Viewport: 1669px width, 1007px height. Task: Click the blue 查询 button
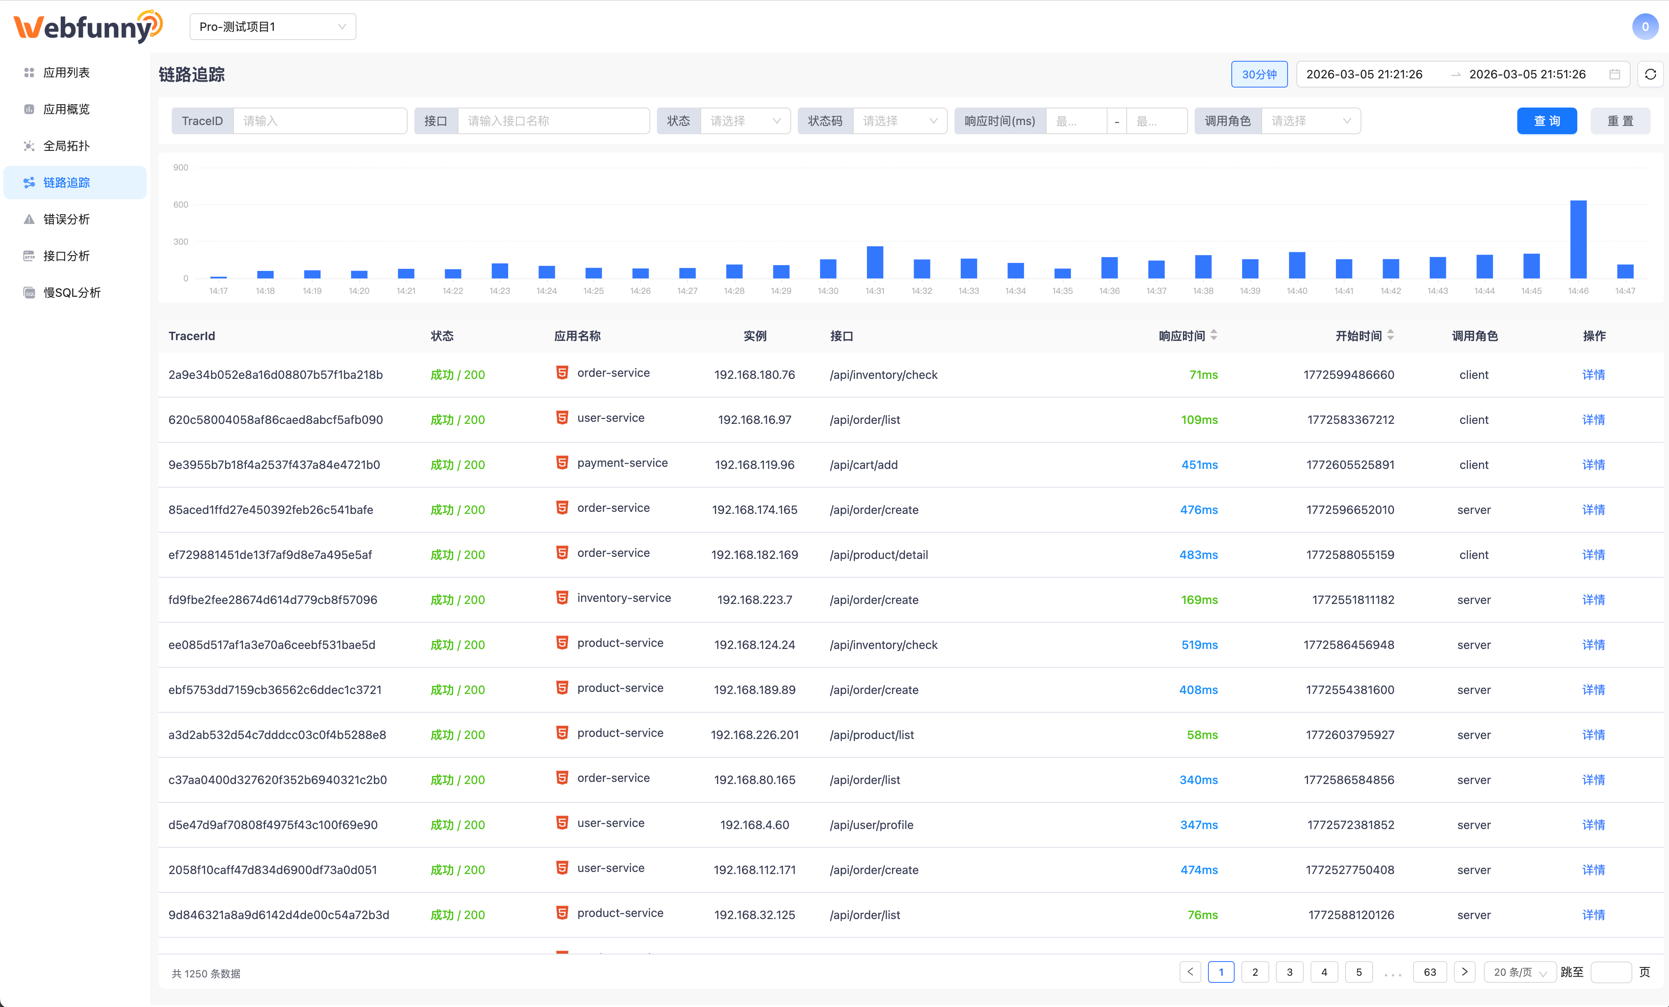pyautogui.click(x=1546, y=121)
